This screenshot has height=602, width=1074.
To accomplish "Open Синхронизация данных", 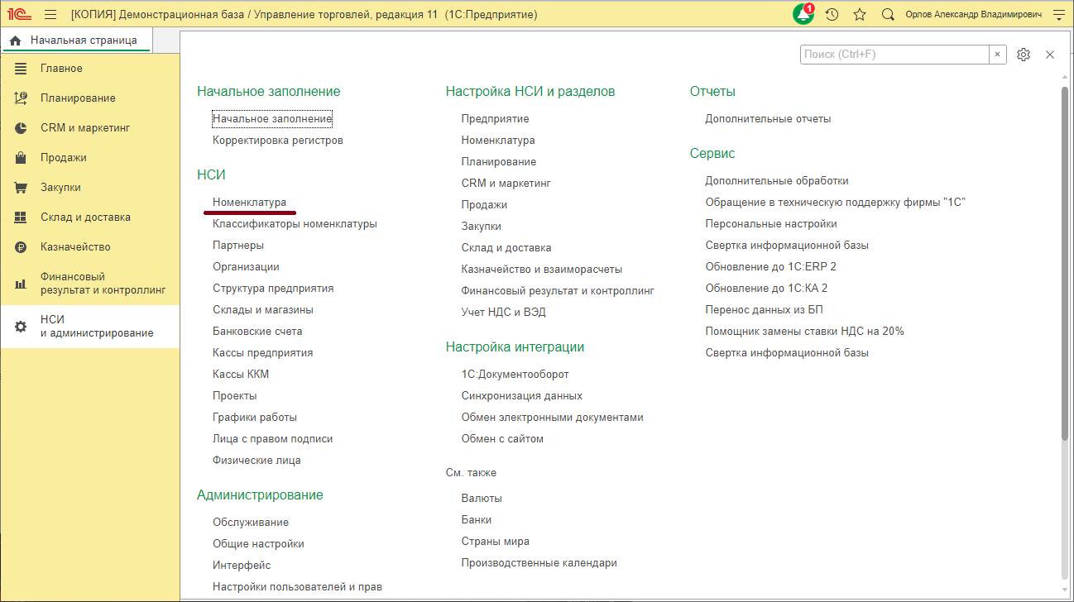I will [x=521, y=395].
